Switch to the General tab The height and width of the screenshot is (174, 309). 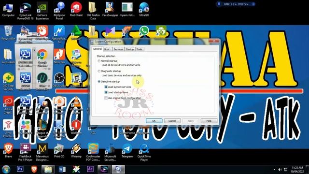coord(98,49)
